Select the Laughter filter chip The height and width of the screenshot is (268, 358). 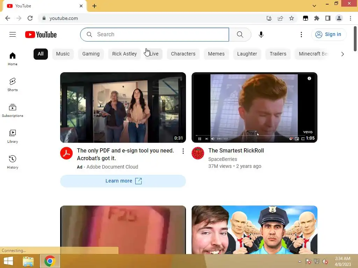click(247, 54)
